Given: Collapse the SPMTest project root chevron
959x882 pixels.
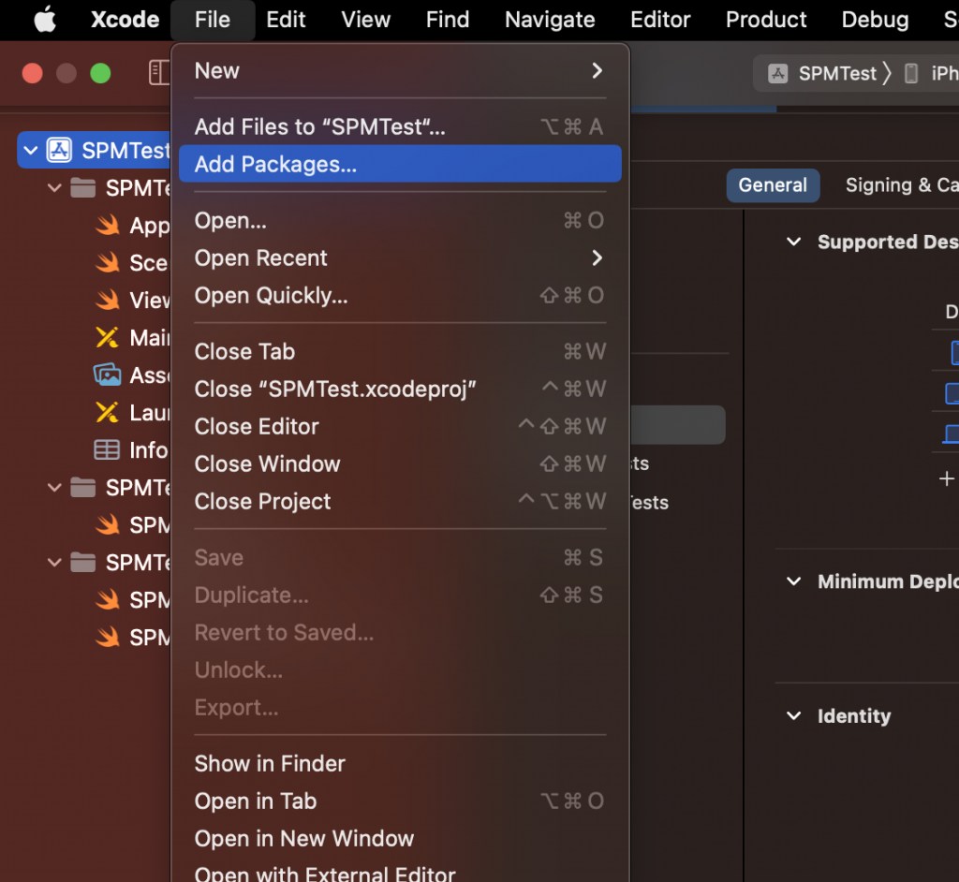Looking at the screenshot, I should pyautogui.click(x=31, y=150).
